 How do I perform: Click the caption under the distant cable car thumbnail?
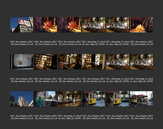click(141, 117)
